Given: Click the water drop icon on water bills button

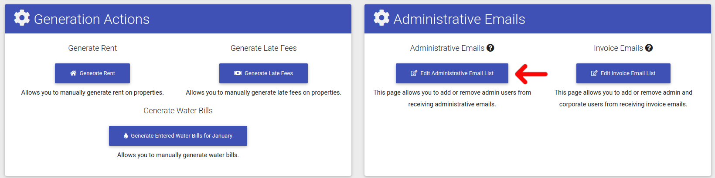Looking at the screenshot, I should coord(126,136).
